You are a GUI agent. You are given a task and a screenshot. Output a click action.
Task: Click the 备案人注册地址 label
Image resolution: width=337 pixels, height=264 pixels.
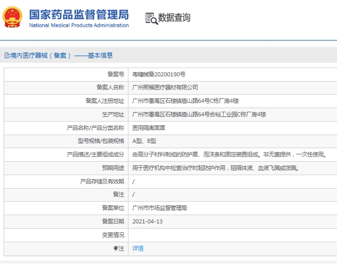(x=105, y=101)
